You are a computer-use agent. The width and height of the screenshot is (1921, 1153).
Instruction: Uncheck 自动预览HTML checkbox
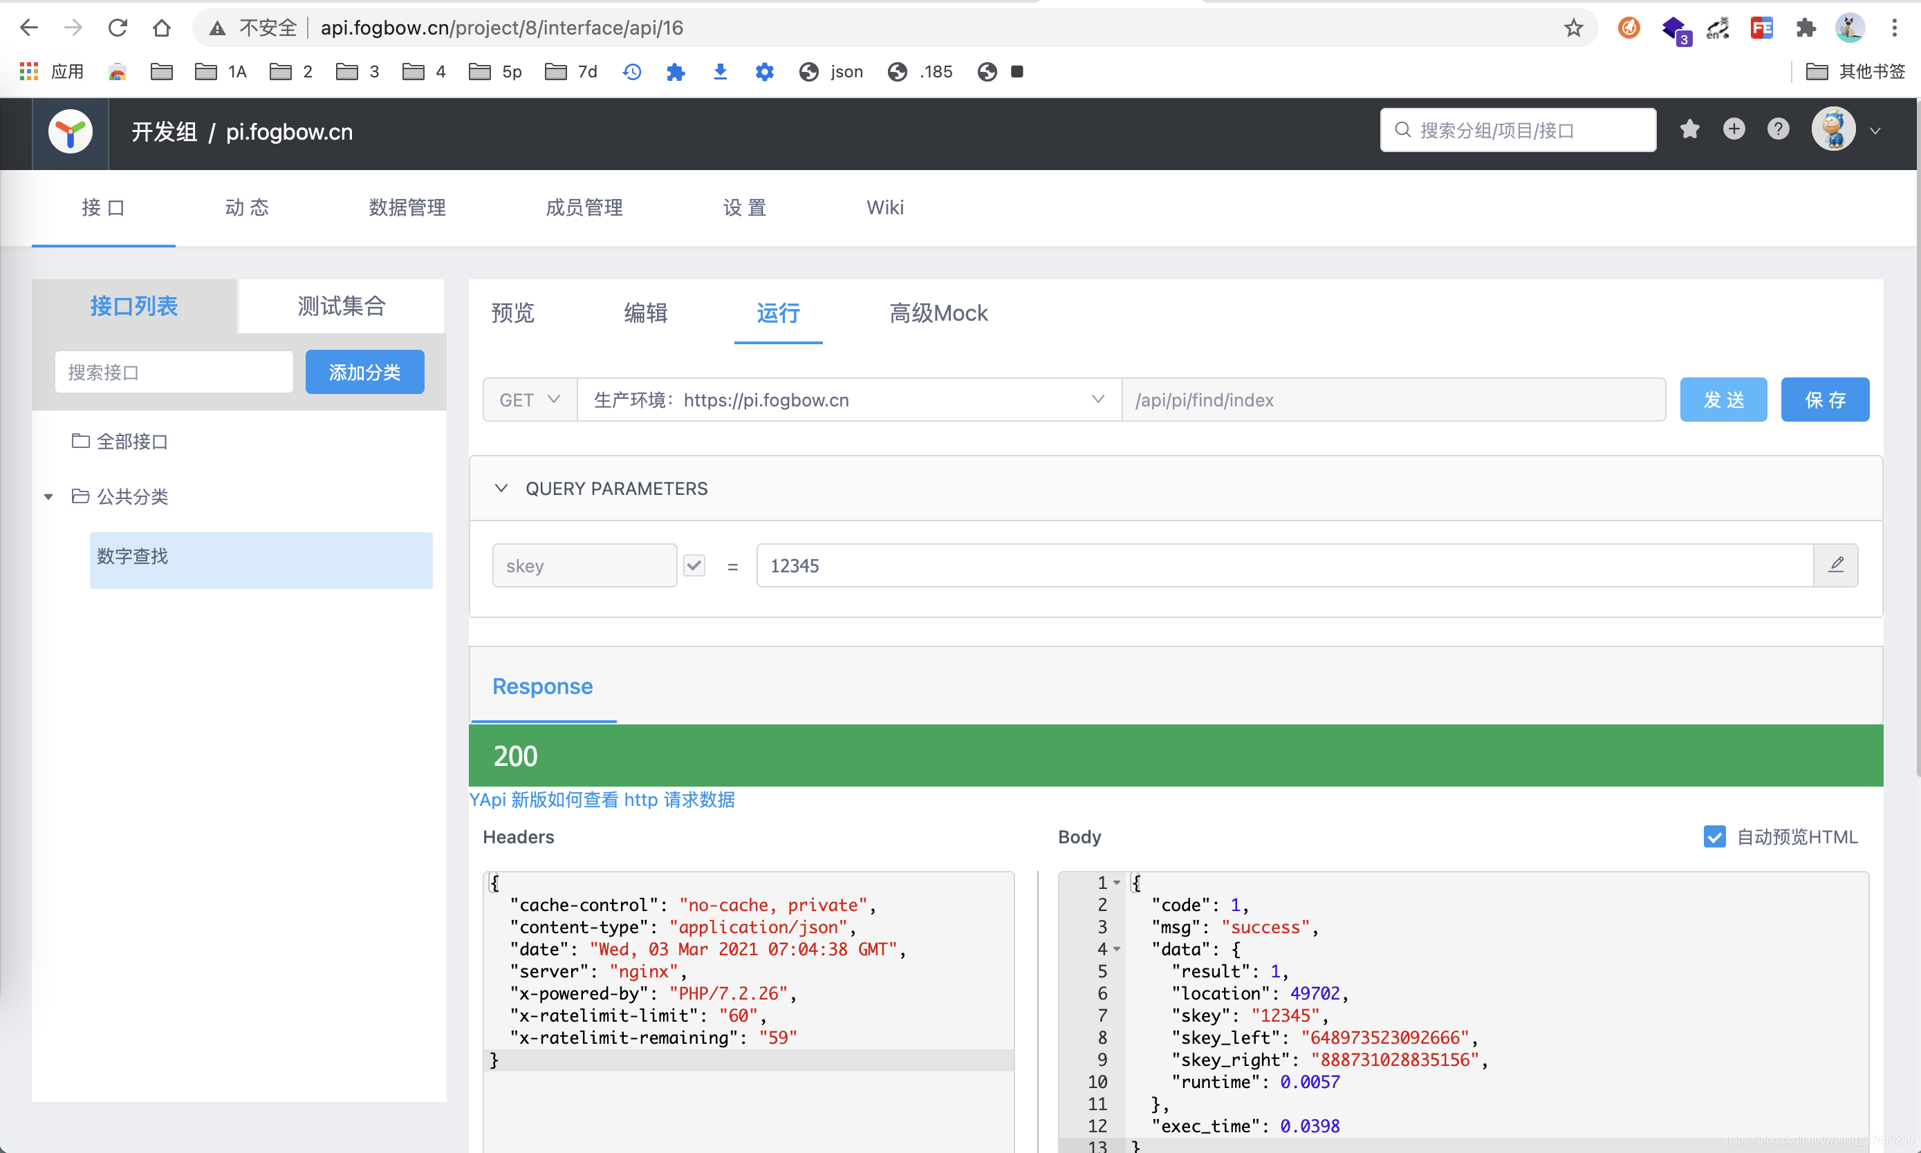[1714, 837]
